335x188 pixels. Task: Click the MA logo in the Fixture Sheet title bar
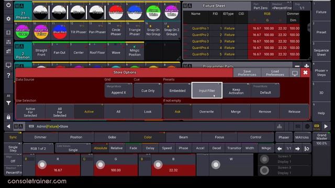pyautogui.click(x=187, y=6)
